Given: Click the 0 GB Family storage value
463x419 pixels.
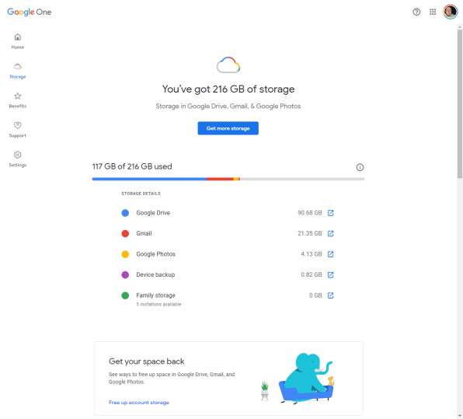Looking at the screenshot, I should (x=315, y=295).
